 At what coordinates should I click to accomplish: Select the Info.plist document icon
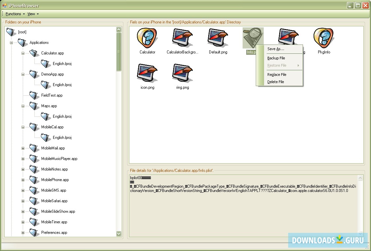(x=253, y=38)
